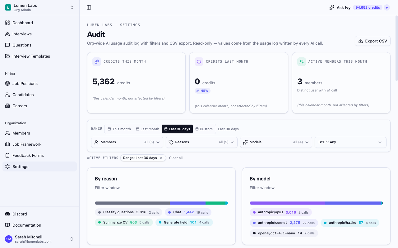The height and width of the screenshot is (248, 398).
Task: Go to Job Positions page
Action: pyautogui.click(x=39, y=83)
